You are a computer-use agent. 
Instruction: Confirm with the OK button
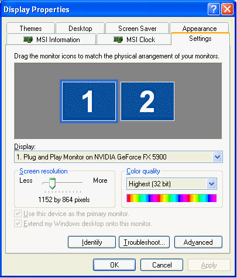[x=114, y=265]
